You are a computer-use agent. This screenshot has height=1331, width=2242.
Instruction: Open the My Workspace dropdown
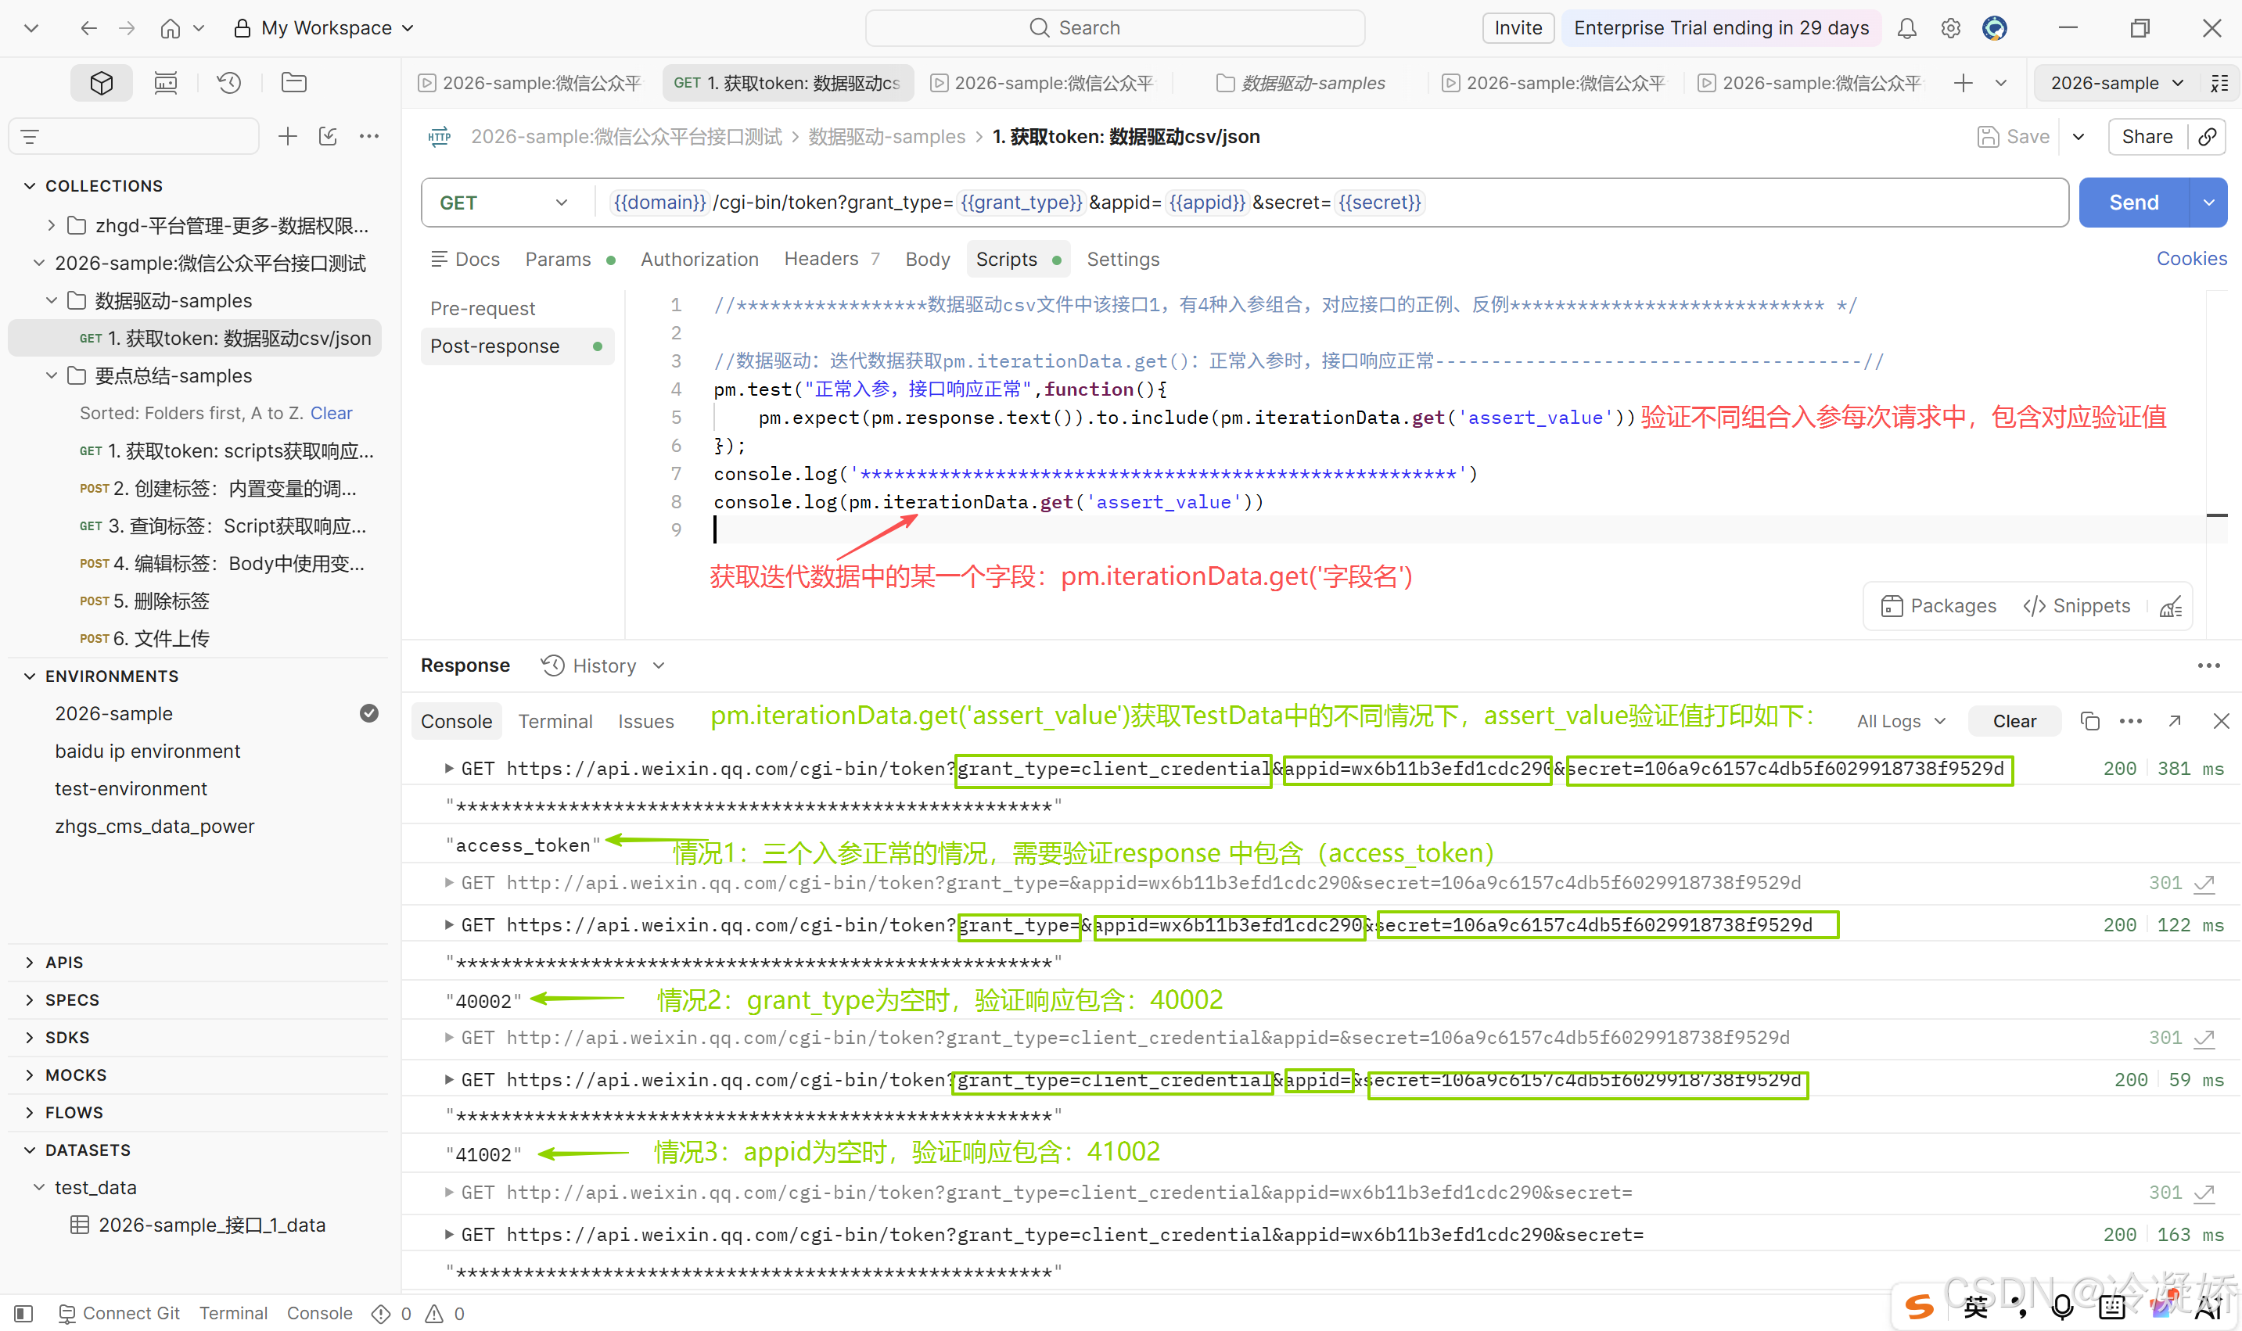tap(325, 28)
